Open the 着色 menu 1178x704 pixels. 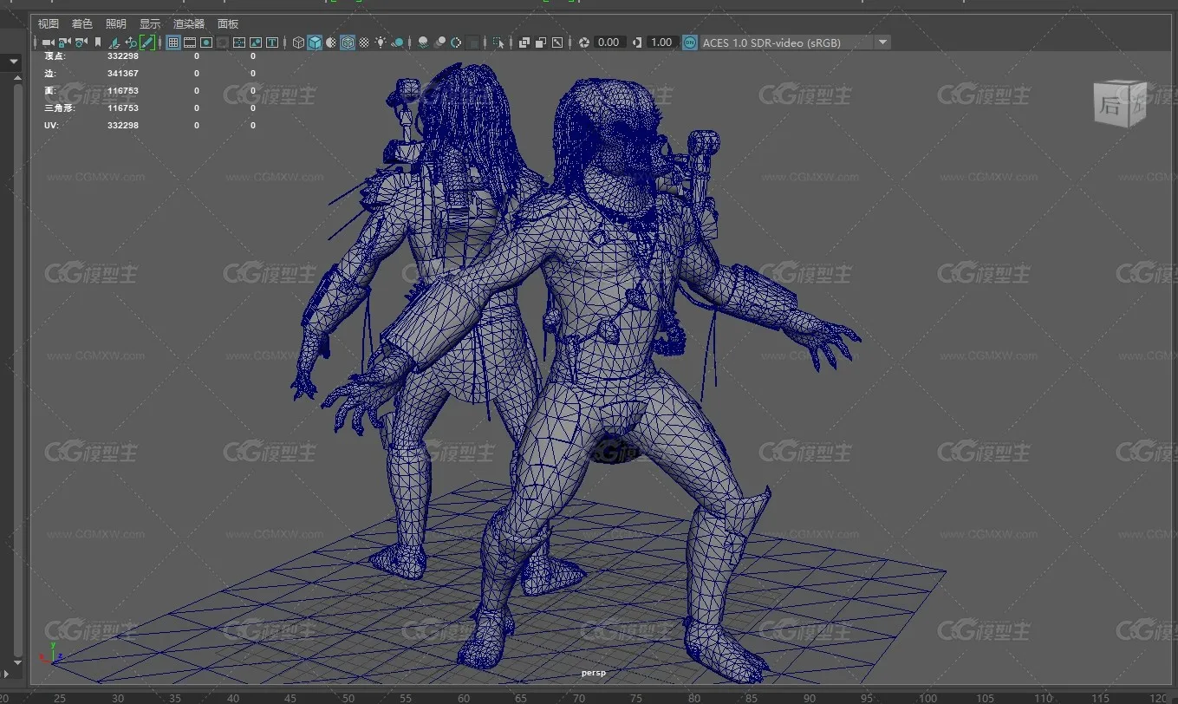tap(82, 24)
